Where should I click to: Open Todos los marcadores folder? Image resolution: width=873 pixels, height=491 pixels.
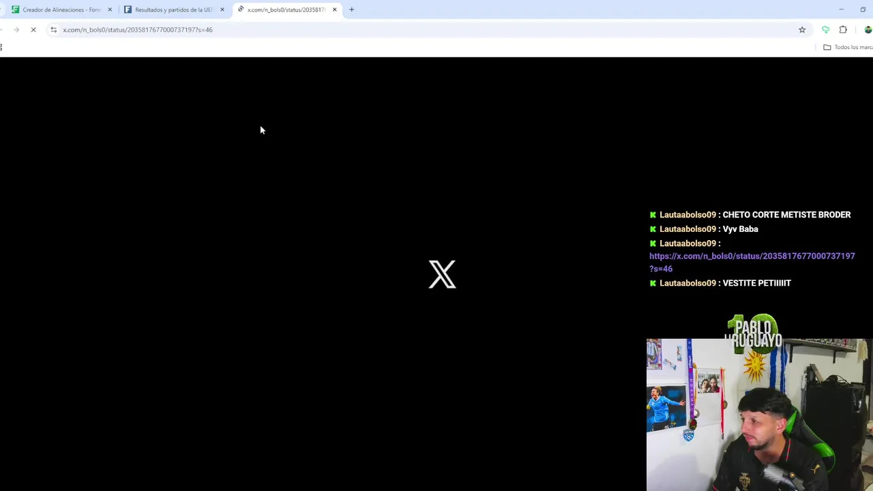tap(848, 47)
